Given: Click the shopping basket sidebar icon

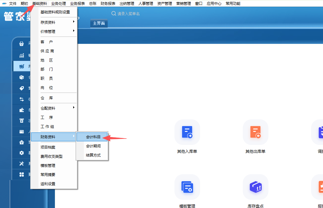Looking at the screenshot, I should click(22, 44).
